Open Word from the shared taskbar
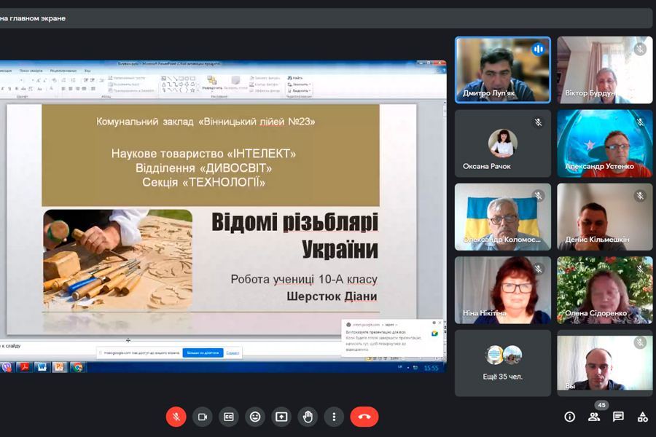 (x=42, y=367)
